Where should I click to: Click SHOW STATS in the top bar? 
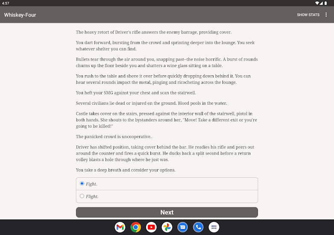[308, 15]
